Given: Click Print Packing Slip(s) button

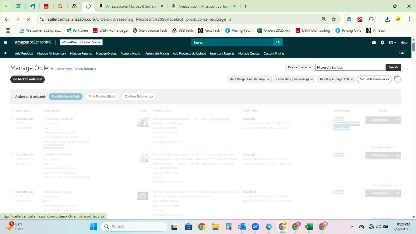Looking at the screenshot, I should click(102, 97).
